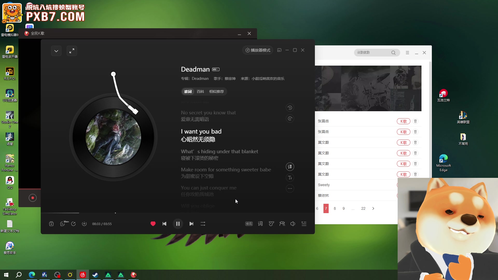This screenshot has height=280, width=498.
Task: Click the forward 5 seconds lyric icon
Action: 290,118
